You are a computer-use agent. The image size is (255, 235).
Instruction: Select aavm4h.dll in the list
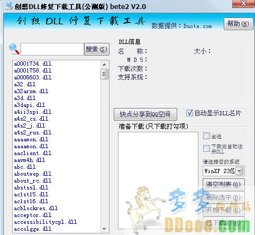click(x=30, y=160)
